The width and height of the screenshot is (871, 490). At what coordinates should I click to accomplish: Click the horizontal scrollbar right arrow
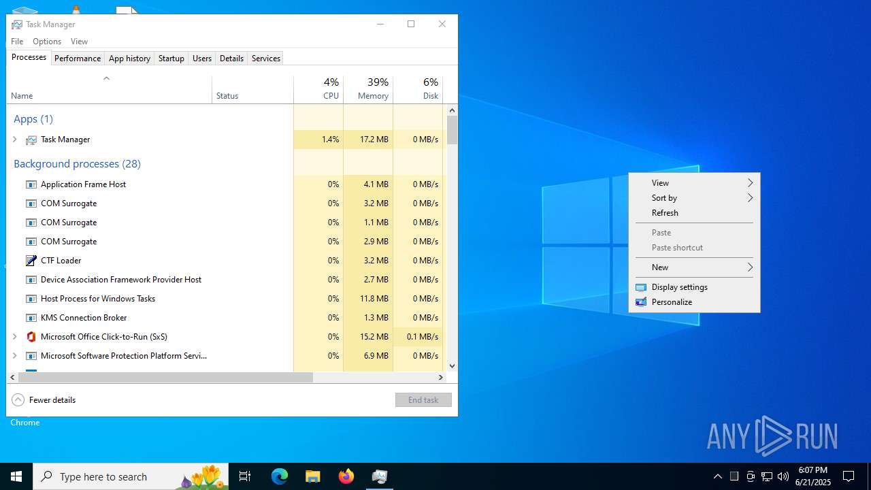441,377
